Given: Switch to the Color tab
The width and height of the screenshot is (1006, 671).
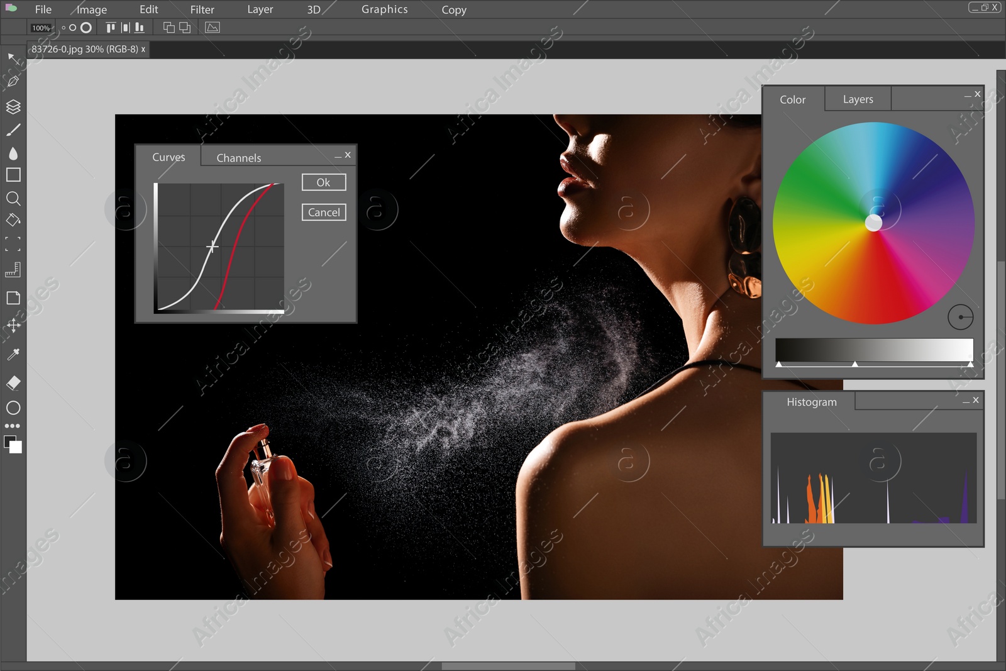Looking at the screenshot, I should 792,99.
